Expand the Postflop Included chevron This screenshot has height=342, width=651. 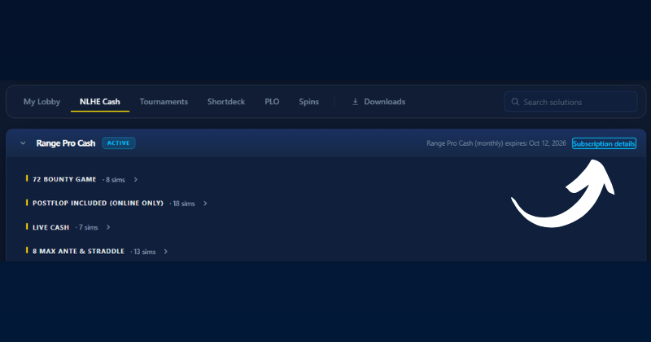tap(205, 204)
